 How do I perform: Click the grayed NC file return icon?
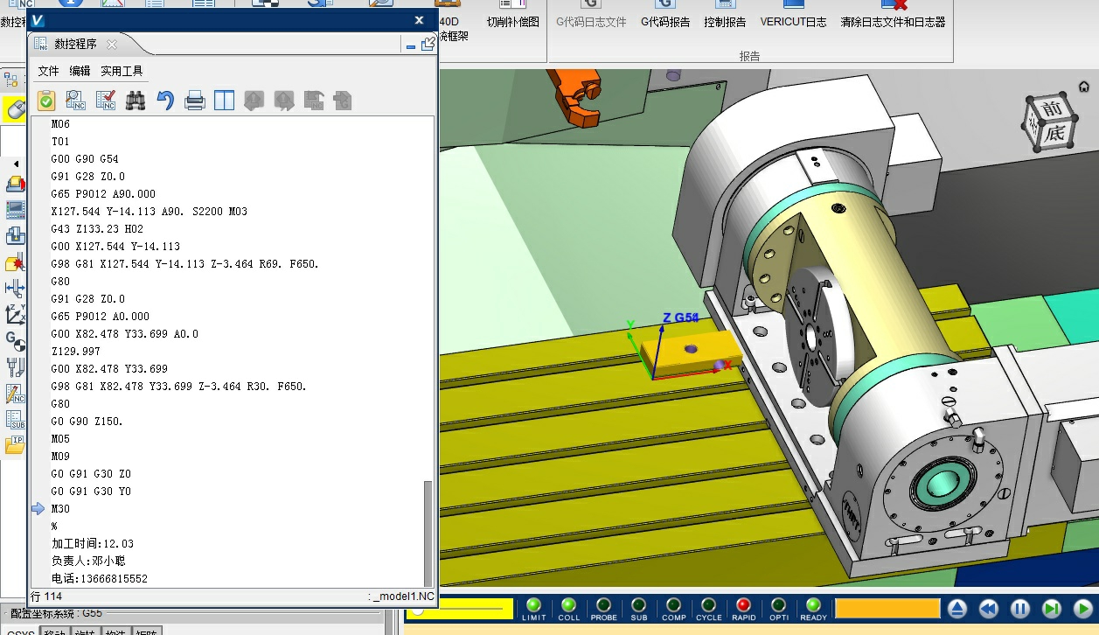coord(313,101)
